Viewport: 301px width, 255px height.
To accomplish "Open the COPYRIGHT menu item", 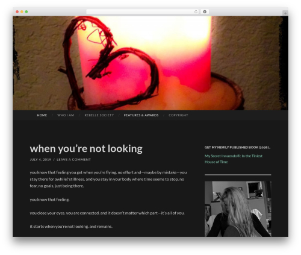I will pyautogui.click(x=178, y=115).
